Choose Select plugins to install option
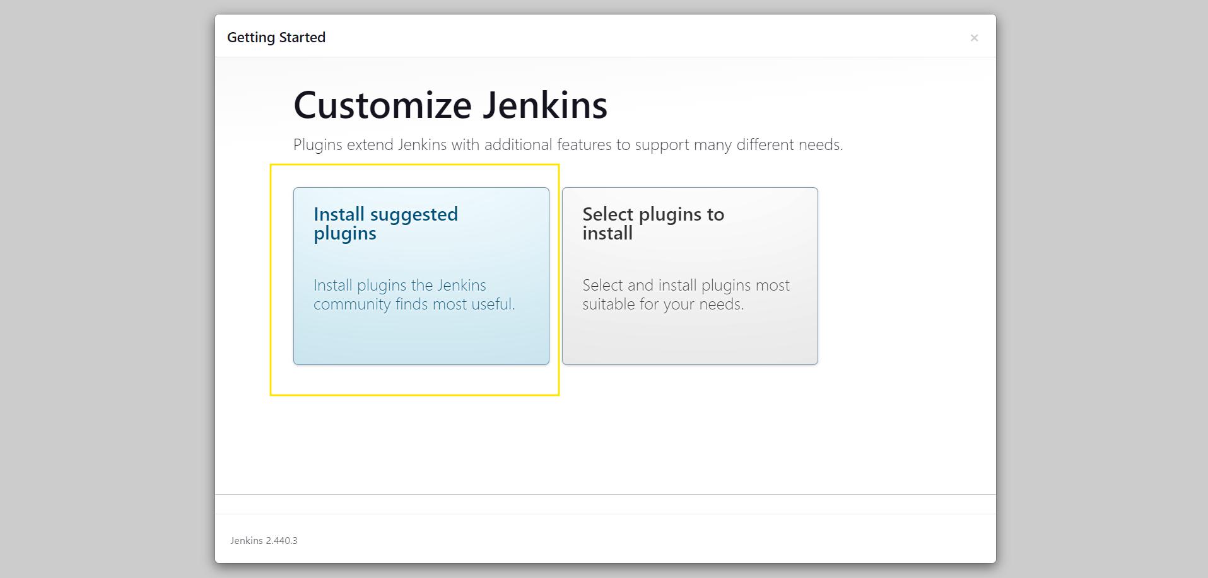 point(689,275)
